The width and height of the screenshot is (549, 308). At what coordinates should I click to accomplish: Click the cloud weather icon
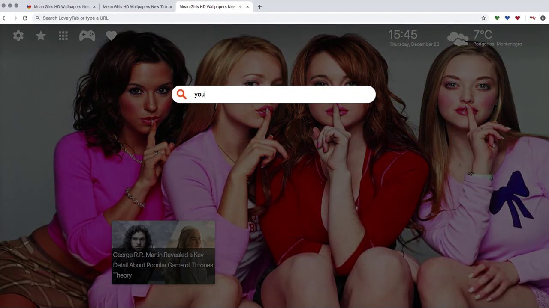[458, 38]
